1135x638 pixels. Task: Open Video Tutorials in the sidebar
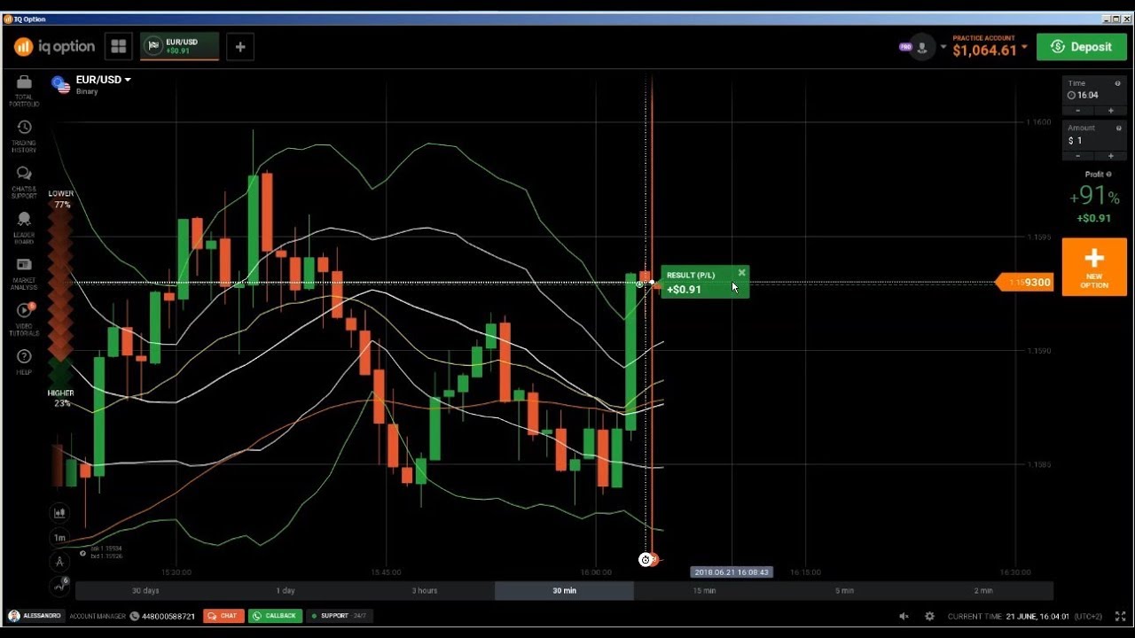pos(24,320)
